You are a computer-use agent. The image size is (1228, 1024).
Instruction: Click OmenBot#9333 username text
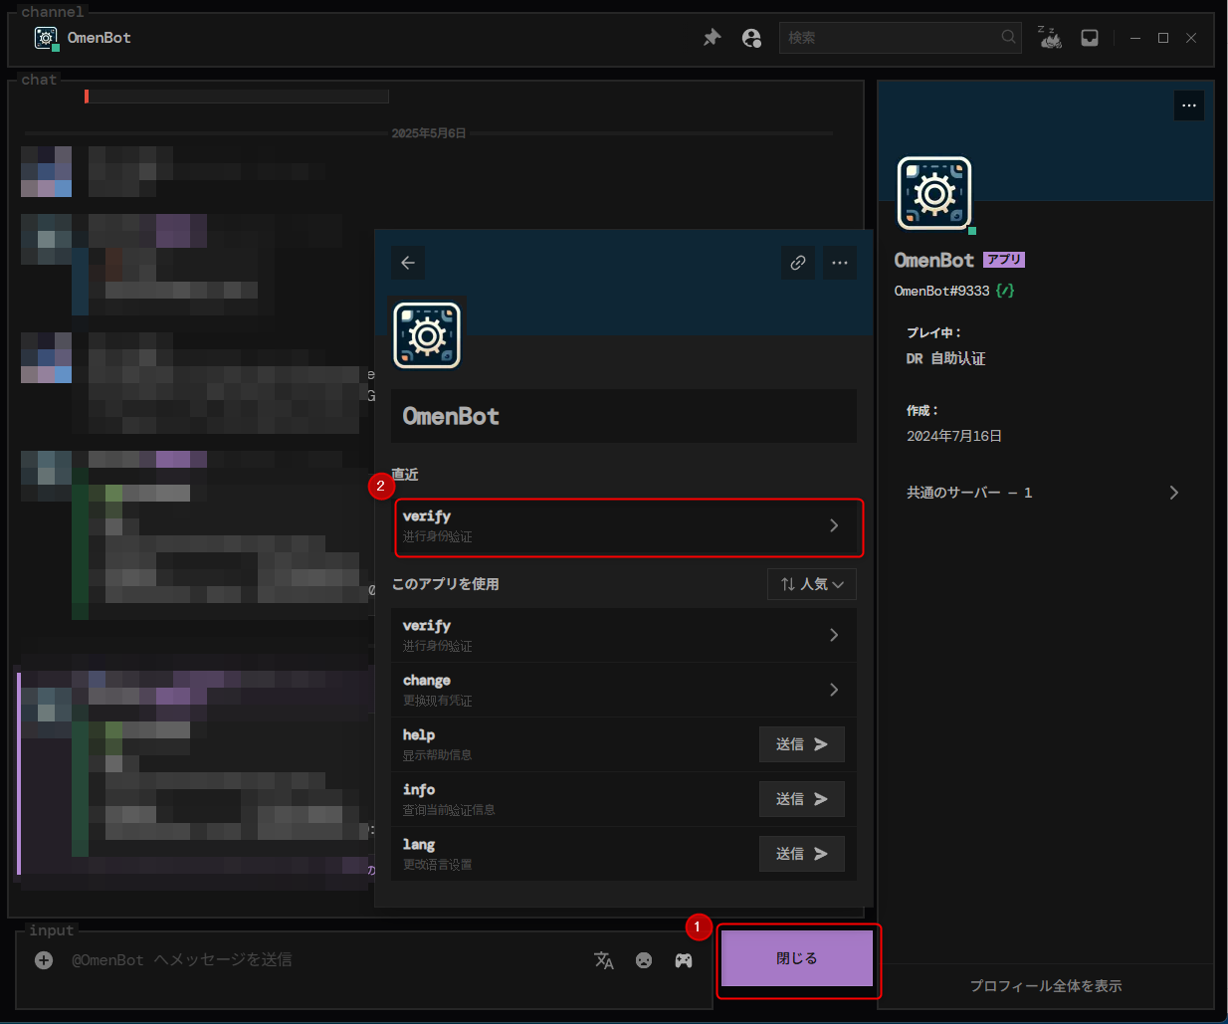point(941,291)
